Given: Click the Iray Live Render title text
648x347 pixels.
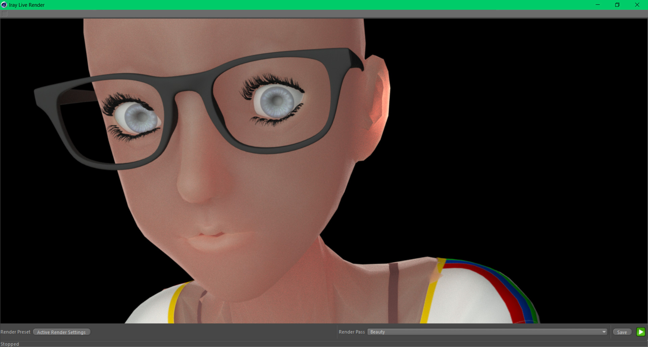Looking at the screenshot, I should pyautogui.click(x=27, y=5).
